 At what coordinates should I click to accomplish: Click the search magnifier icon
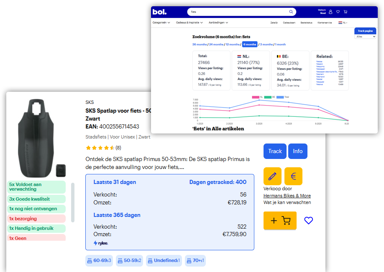(x=291, y=12)
